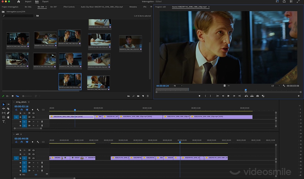Select the Razor tool
Image resolution: width=304 pixels, height=179 pixels.
click(x=8, y=109)
